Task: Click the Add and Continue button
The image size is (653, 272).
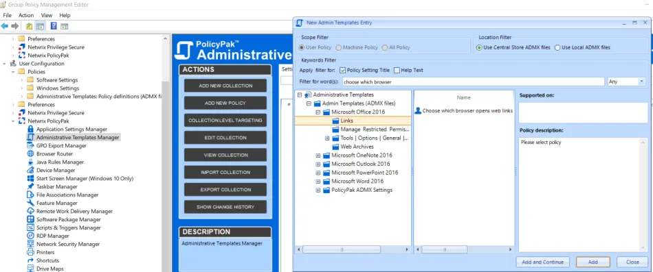Action: [542, 262]
